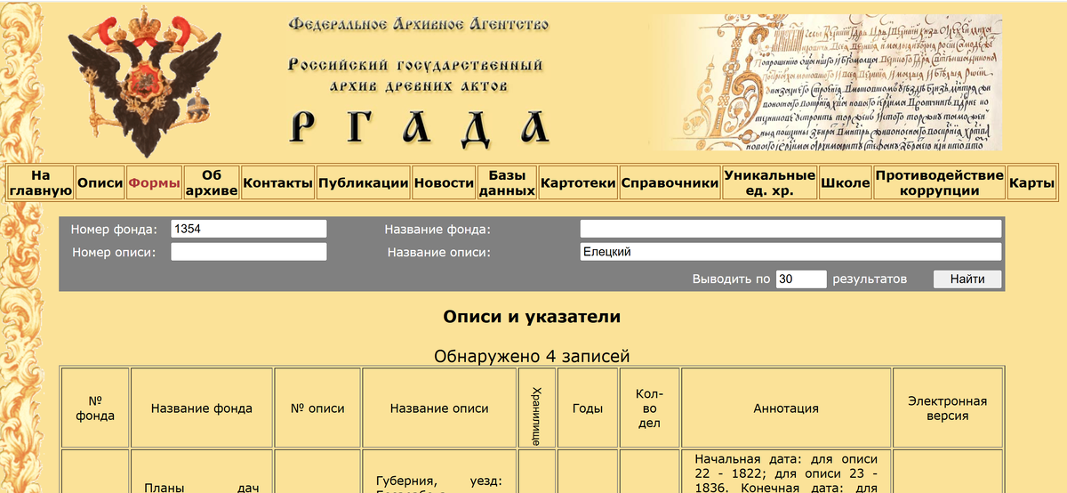Click the Кол-во дел column header

pyautogui.click(x=650, y=408)
